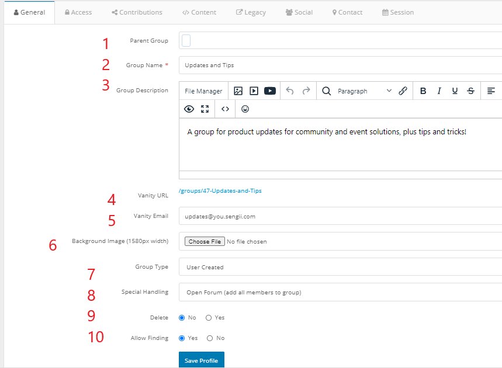Open the emoticons picker
The width and height of the screenshot is (502, 368).
tap(245, 109)
